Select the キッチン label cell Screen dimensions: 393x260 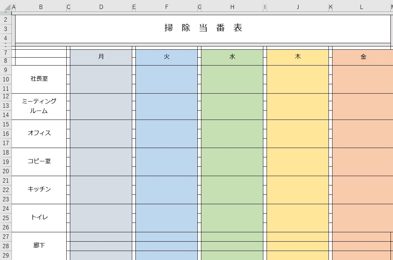pyautogui.click(x=39, y=189)
